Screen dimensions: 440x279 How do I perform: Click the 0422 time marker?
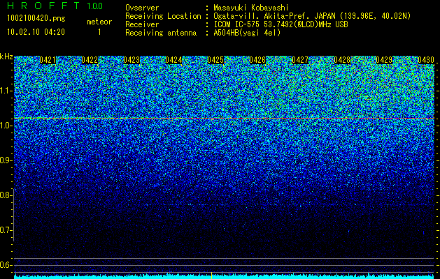point(90,60)
